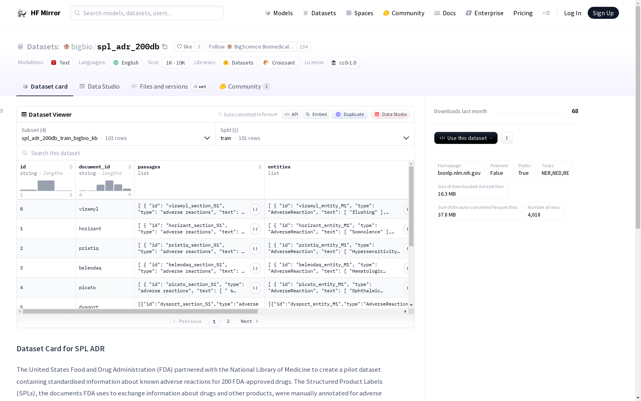This screenshot has height=401, width=641.
Task: Click Next page in viewer
Action: [249, 321]
